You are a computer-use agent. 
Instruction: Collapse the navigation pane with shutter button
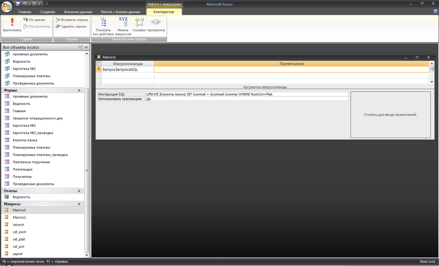tap(86, 47)
